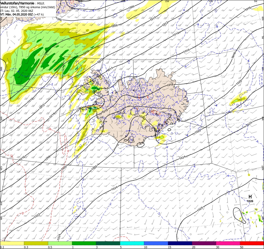Select the purple 20–30 legend swatch
The width and height of the screenshot is (264, 249).
tap(204, 243)
